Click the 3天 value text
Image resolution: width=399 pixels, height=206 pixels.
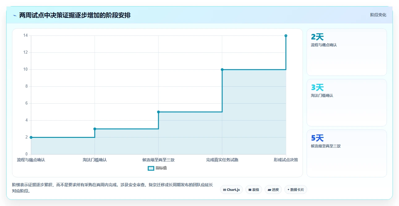[x=317, y=88]
